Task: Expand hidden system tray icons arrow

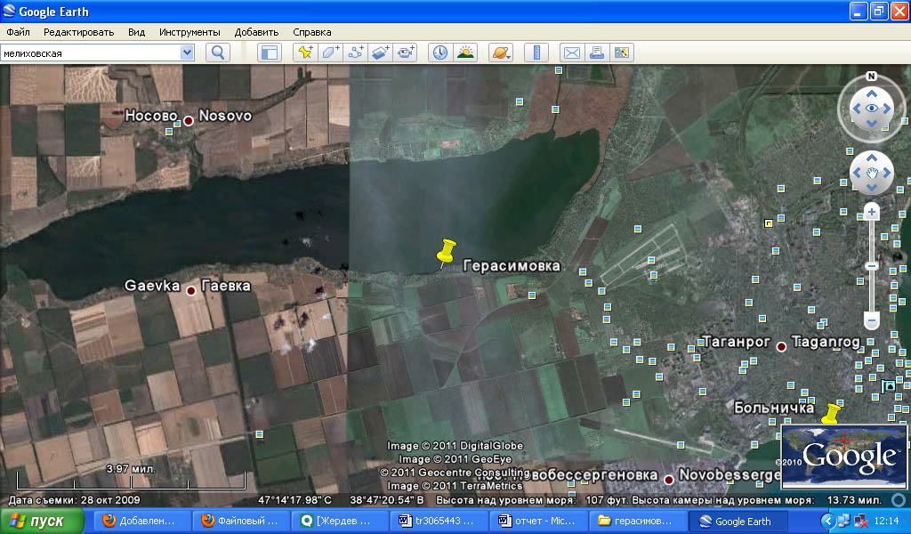Action: point(828,522)
